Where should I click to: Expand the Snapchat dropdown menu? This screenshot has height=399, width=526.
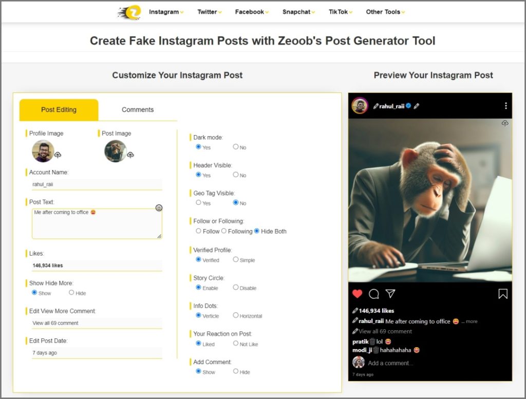tap(298, 12)
